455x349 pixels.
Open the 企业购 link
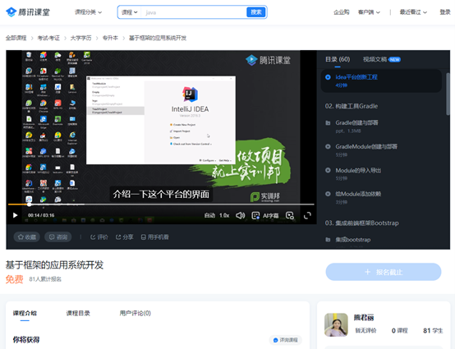click(x=342, y=12)
